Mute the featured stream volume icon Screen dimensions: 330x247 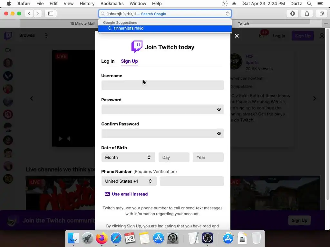[x=69, y=139]
